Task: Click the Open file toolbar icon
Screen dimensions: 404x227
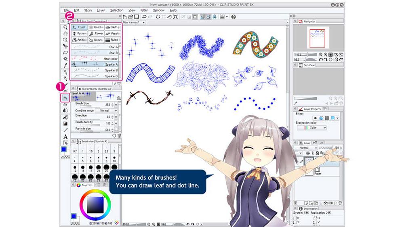Action: coord(130,17)
